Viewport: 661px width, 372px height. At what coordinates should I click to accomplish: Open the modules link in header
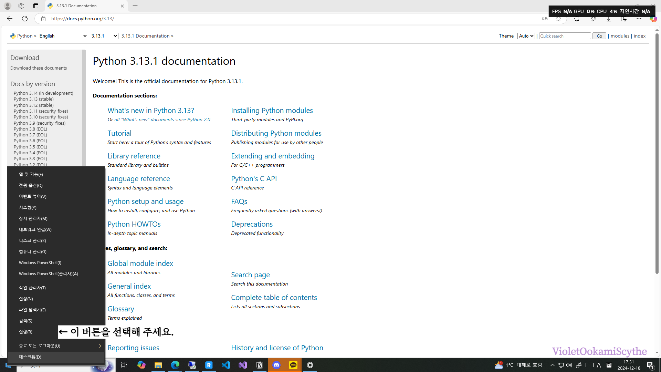pos(620,36)
